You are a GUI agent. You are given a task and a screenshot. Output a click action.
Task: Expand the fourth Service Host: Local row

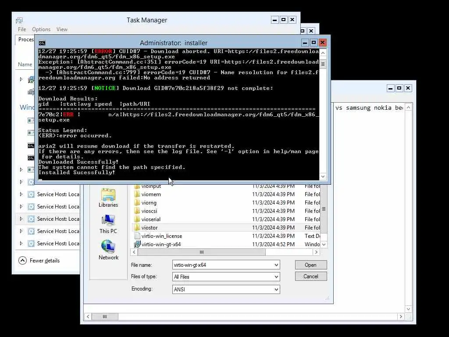tap(21, 231)
